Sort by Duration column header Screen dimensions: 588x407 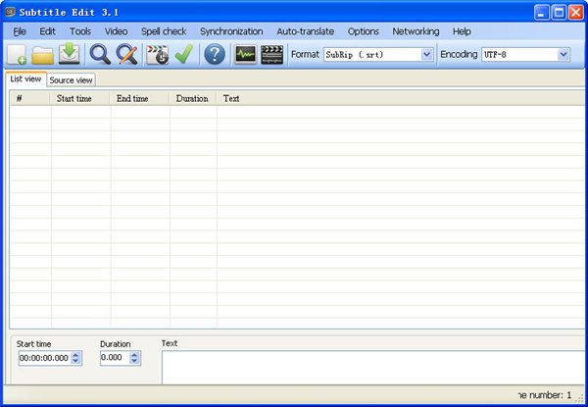click(192, 99)
